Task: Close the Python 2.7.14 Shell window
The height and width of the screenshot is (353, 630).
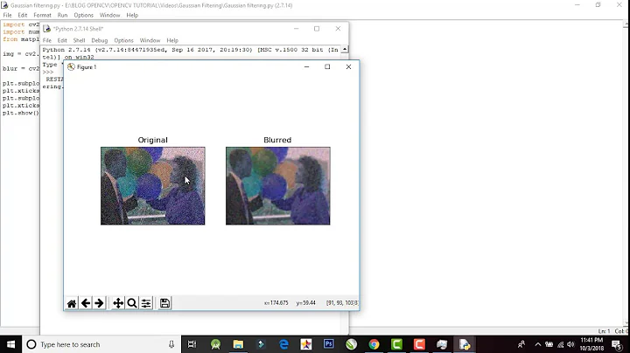Action: (x=338, y=29)
